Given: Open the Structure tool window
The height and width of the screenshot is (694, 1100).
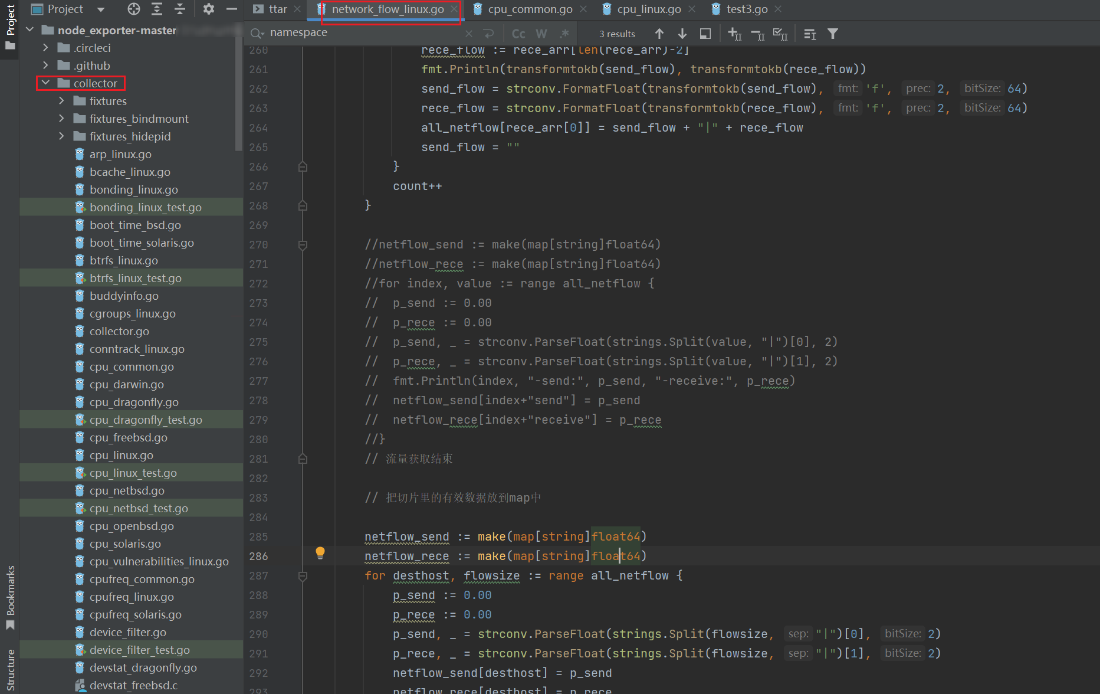Looking at the screenshot, I should [x=10, y=670].
